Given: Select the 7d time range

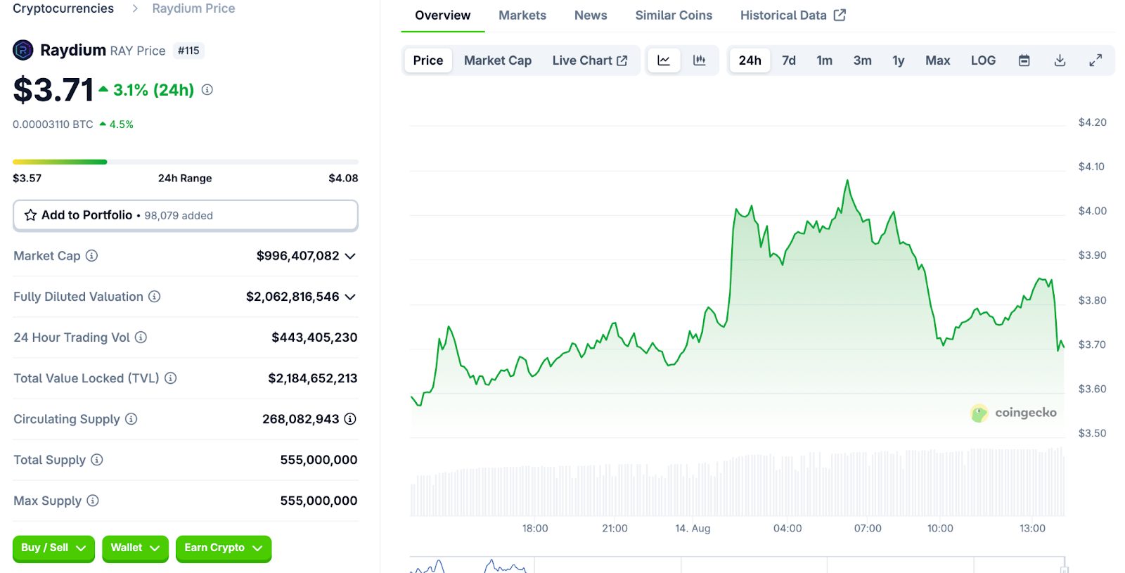Looking at the screenshot, I should point(789,60).
